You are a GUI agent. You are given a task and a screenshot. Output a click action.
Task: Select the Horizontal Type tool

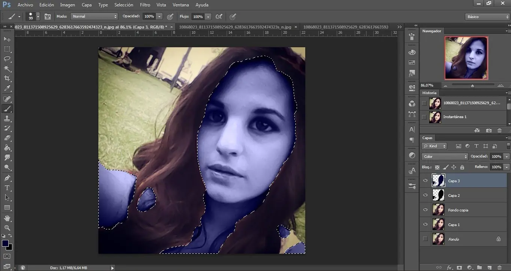click(x=7, y=188)
